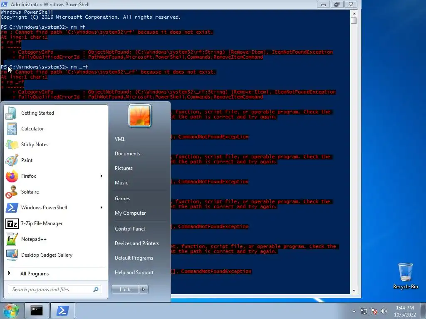The height and width of the screenshot is (319, 426).
Task: Open shutdown options arrow next to Lock
Action: (x=144, y=290)
